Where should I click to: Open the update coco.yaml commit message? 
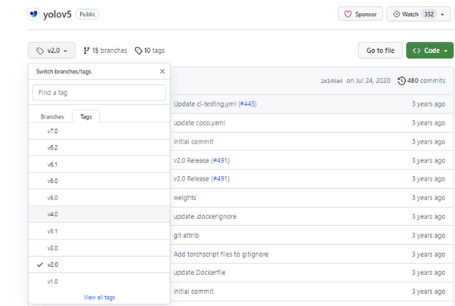click(x=200, y=123)
